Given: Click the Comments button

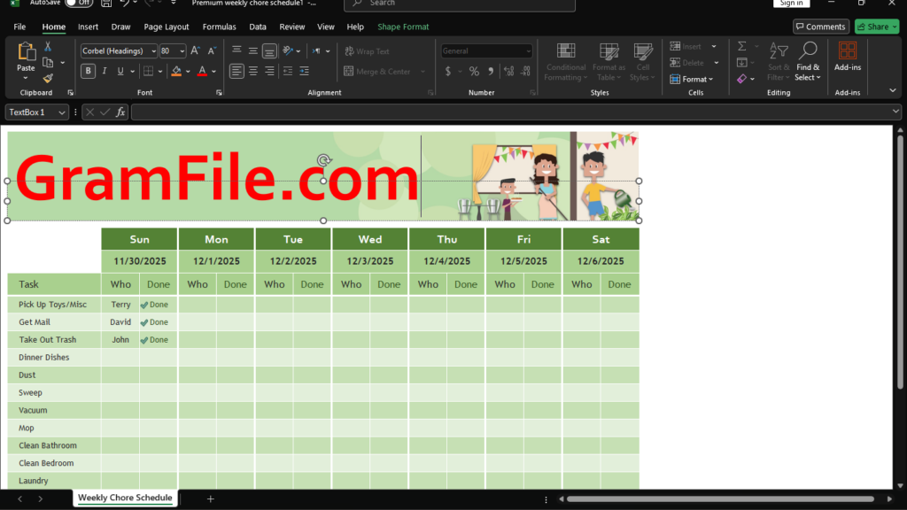Looking at the screenshot, I should tap(820, 26).
